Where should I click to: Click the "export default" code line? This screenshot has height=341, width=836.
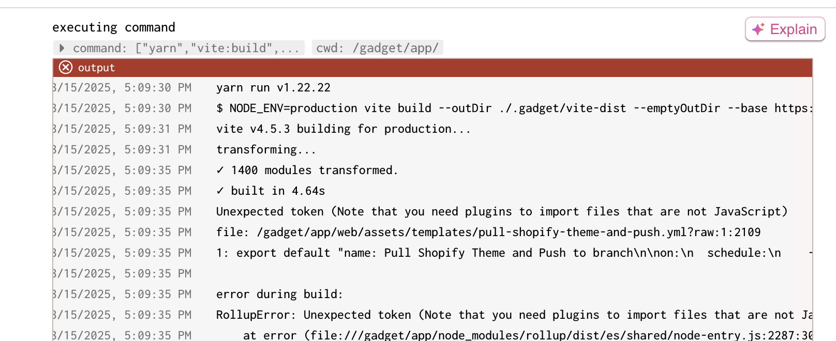coord(514,253)
